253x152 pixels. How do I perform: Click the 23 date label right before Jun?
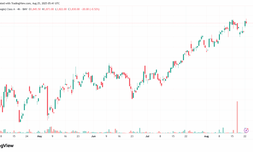pyautogui.click(x=78, y=136)
